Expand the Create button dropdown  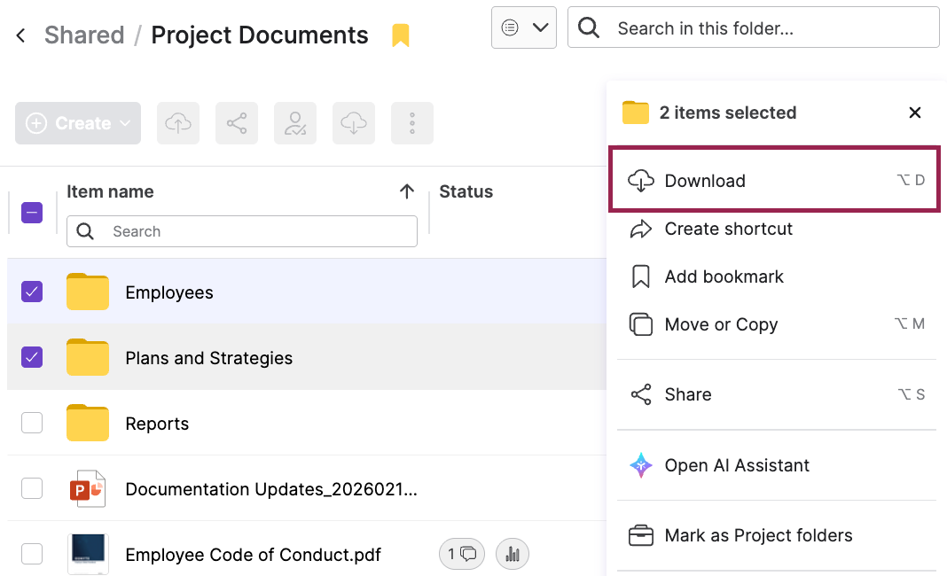(78, 123)
